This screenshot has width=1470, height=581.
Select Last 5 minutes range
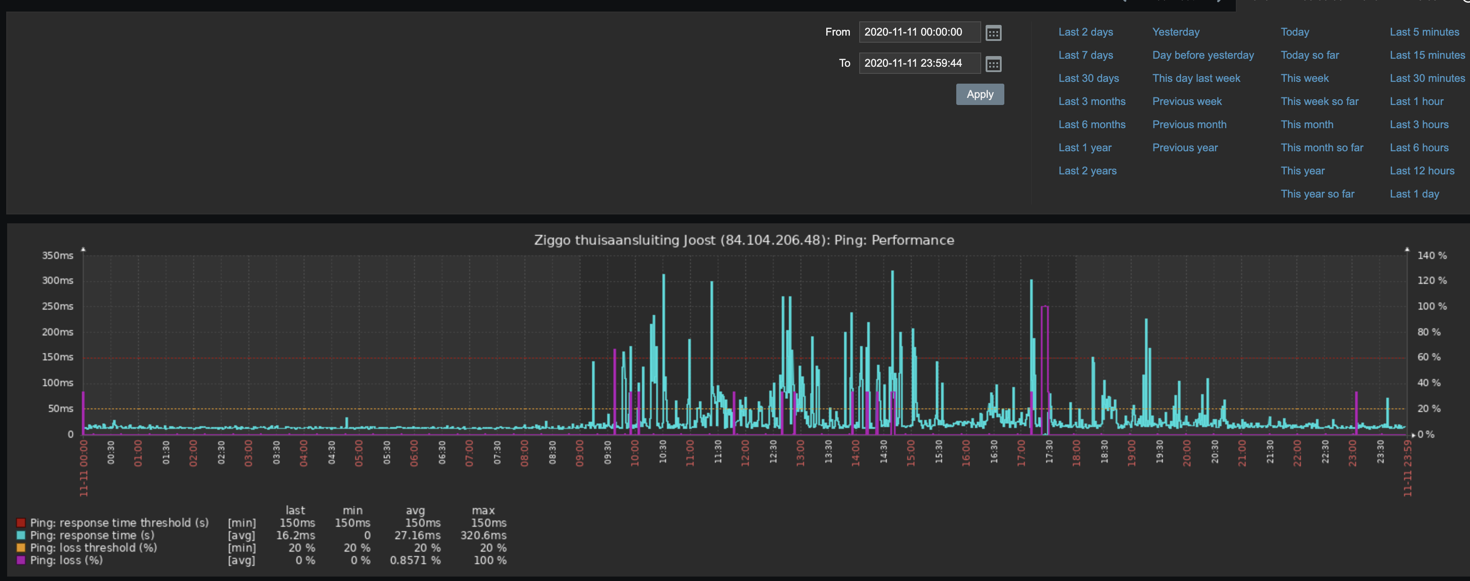point(1424,32)
